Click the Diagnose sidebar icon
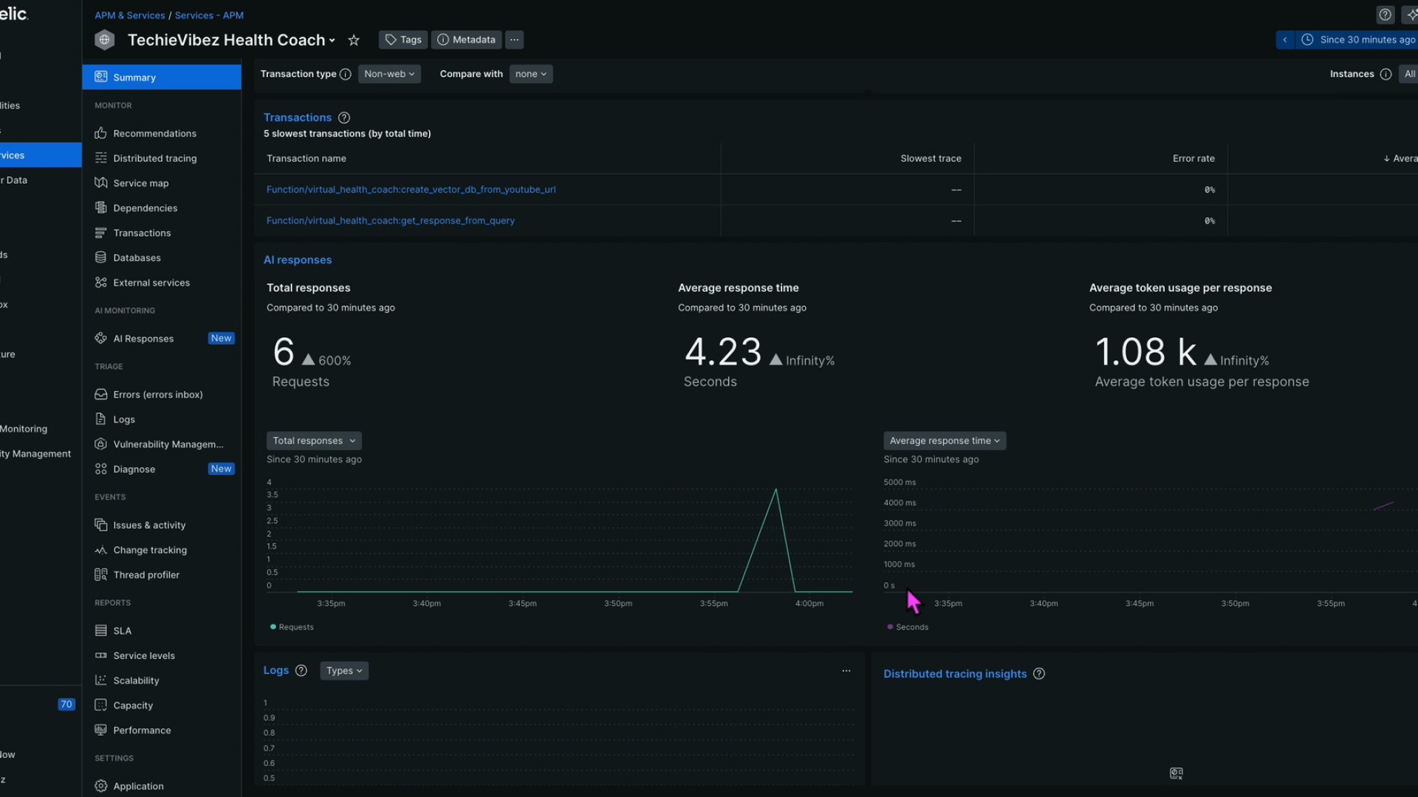1418x797 pixels. pyautogui.click(x=101, y=469)
